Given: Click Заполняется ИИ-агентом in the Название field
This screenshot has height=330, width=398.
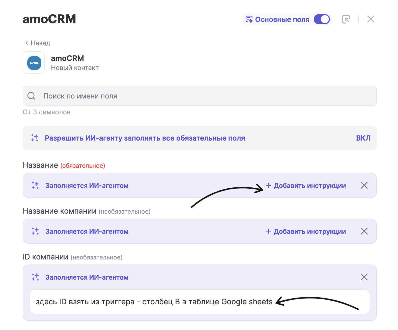Looking at the screenshot, I should [x=87, y=186].
